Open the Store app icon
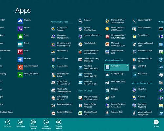 point(20,36)
